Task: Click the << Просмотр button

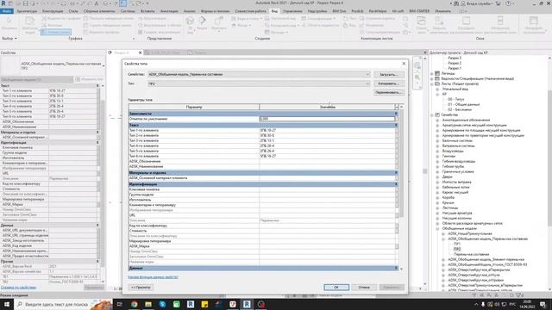Action: pos(141,287)
